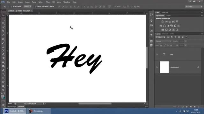This screenshot has height=114, width=204.
Task: Select the Dodge tool
Action: 3,66
